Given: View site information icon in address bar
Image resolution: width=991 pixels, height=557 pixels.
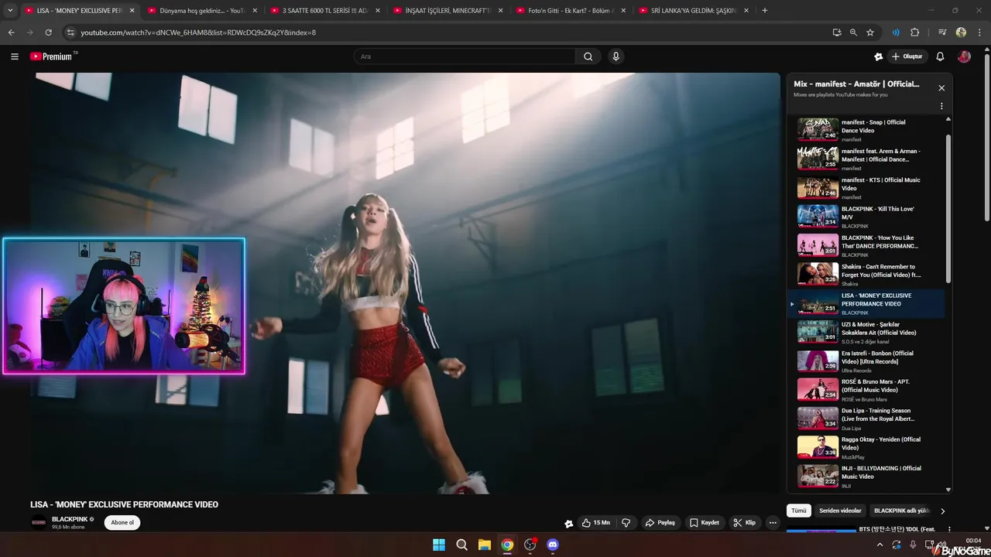Looking at the screenshot, I should tap(70, 32).
